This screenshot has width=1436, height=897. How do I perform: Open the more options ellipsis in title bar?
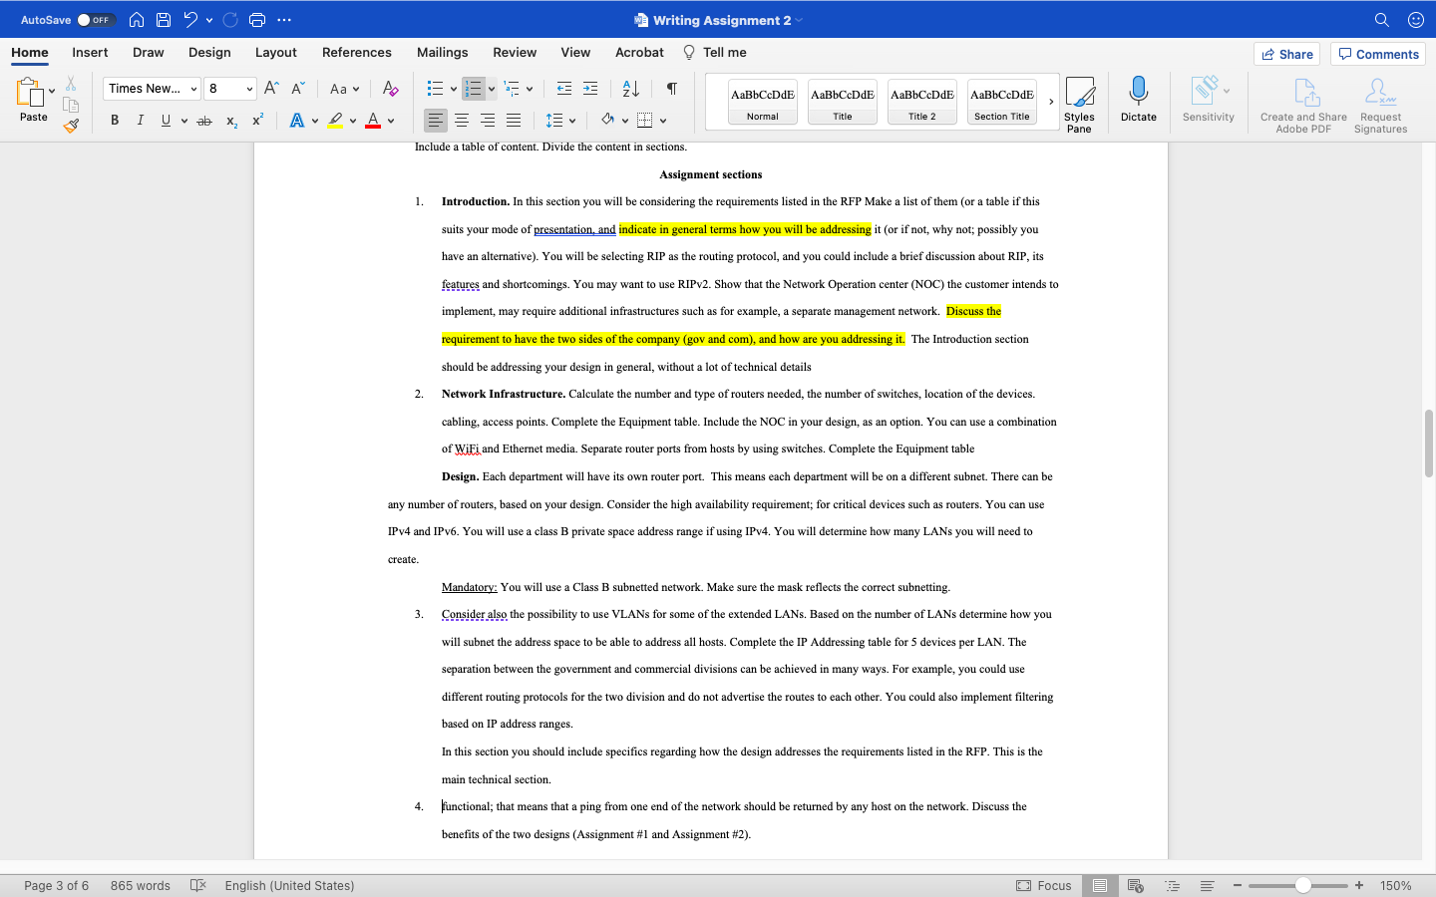point(284,20)
